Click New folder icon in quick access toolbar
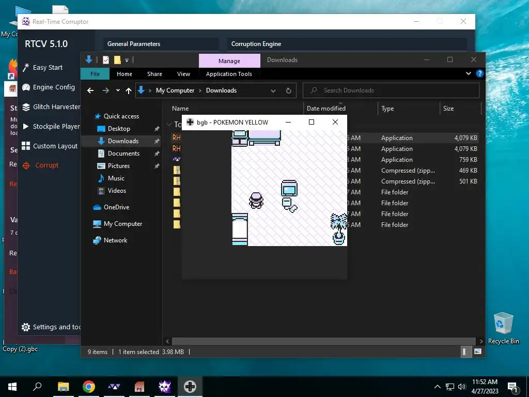The height and width of the screenshot is (397, 529). 117,60
